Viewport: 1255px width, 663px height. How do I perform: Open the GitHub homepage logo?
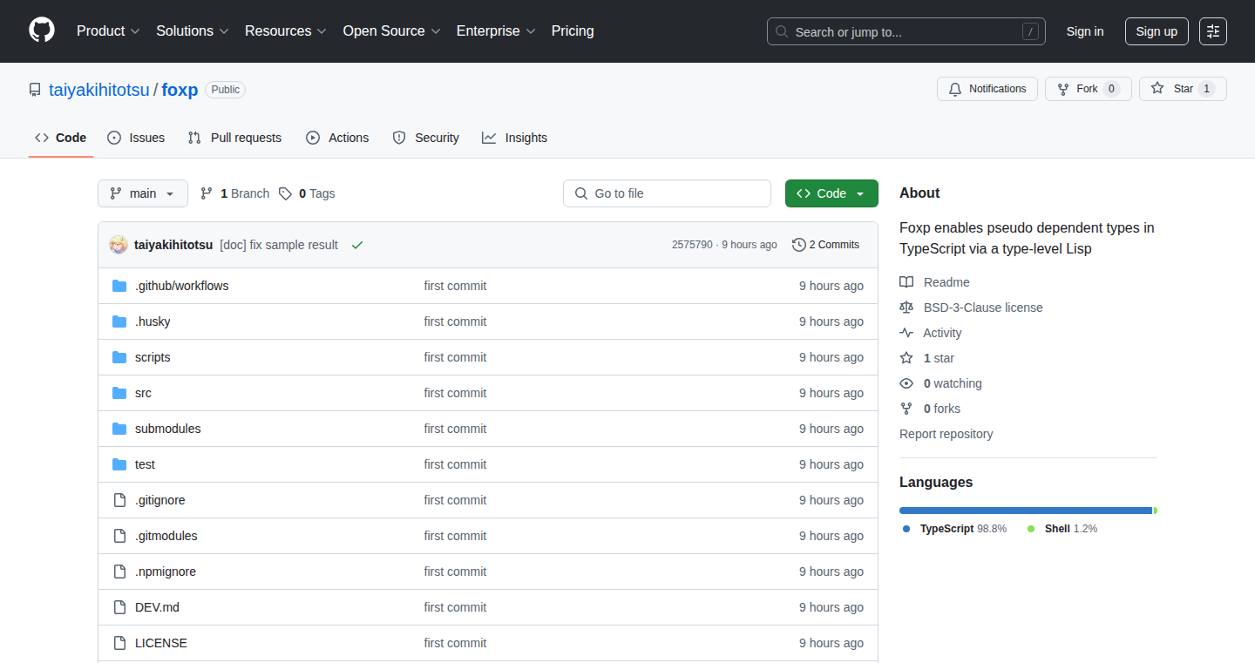click(x=42, y=30)
